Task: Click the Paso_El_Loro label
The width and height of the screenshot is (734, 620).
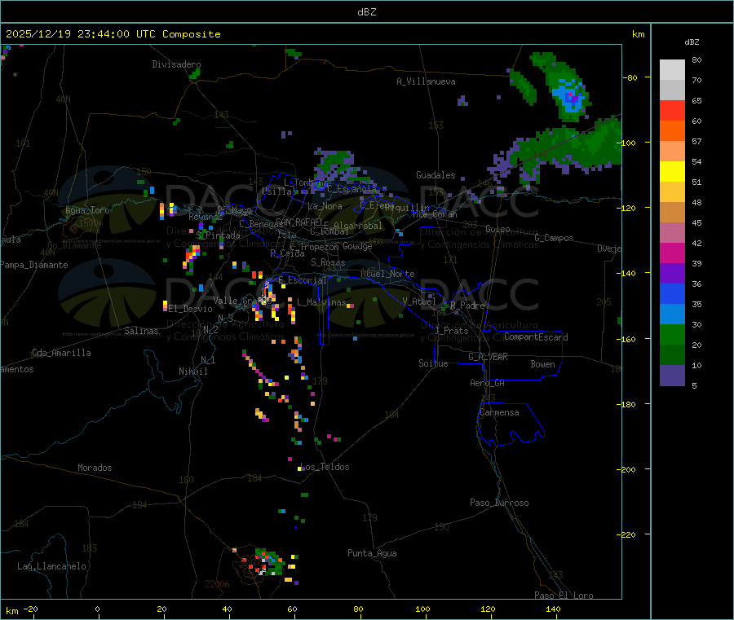Action: [x=564, y=596]
